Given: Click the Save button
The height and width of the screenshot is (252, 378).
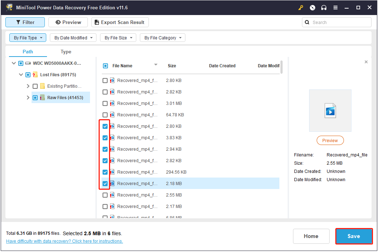Looking at the screenshot, I should [x=354, y=236].
